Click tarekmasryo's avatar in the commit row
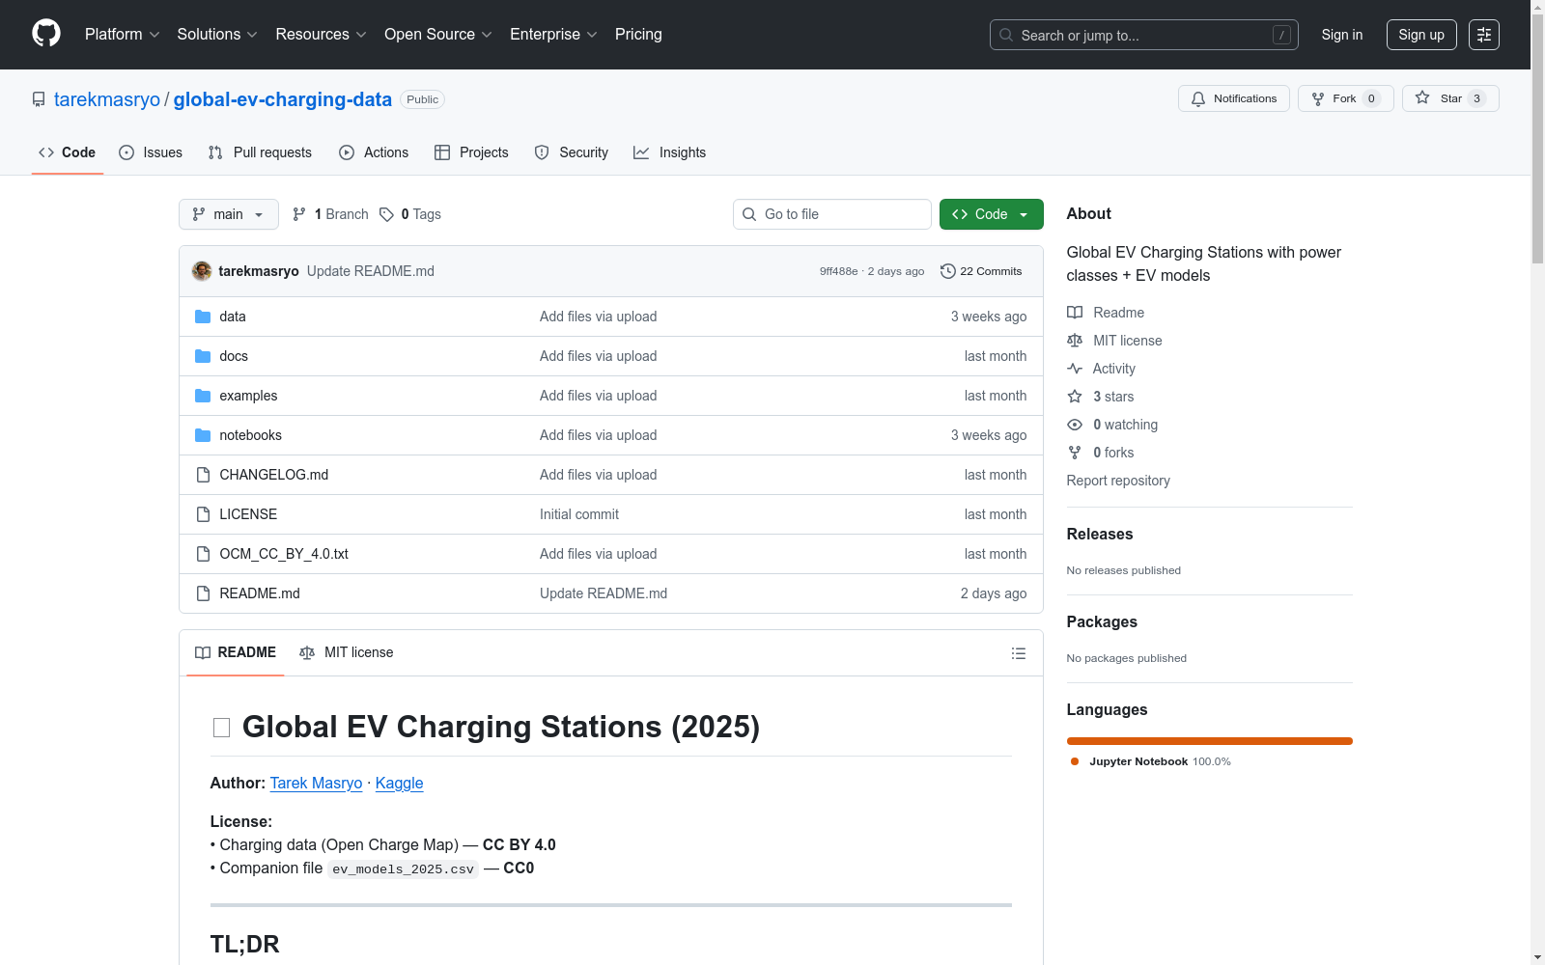1545x965 pixels. 202,271
